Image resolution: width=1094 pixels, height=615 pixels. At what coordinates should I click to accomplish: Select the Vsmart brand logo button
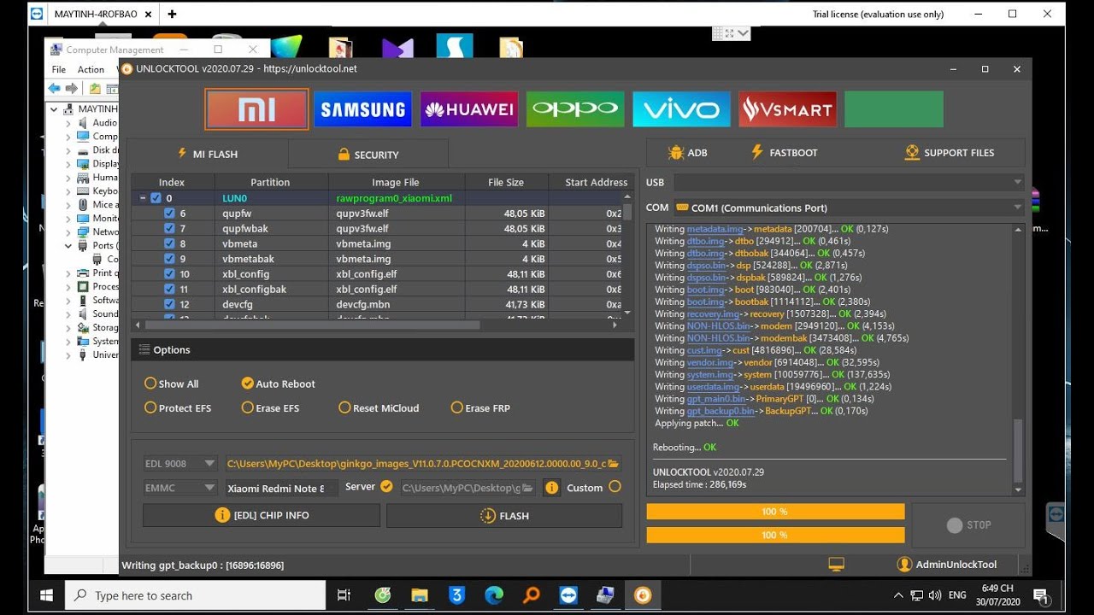point(787,109)
